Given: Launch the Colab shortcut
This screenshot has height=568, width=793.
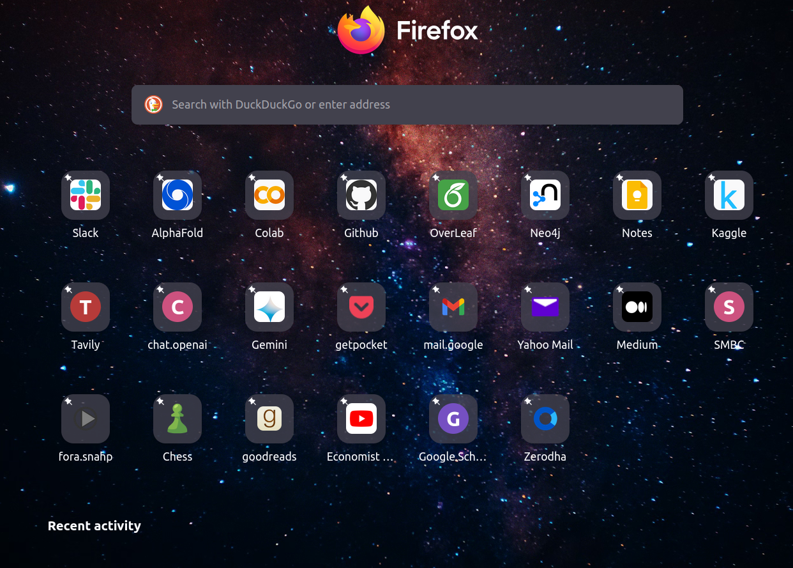Looking at the screenshot, I should click(x=269, y=196).
